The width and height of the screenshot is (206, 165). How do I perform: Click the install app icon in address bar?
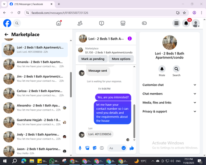click(x=178, y=13)
